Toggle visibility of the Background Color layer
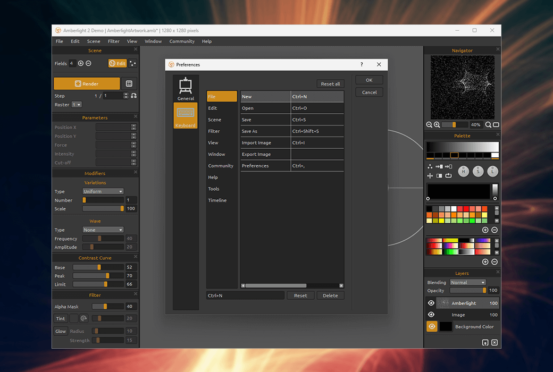 [x=432, y=326]
